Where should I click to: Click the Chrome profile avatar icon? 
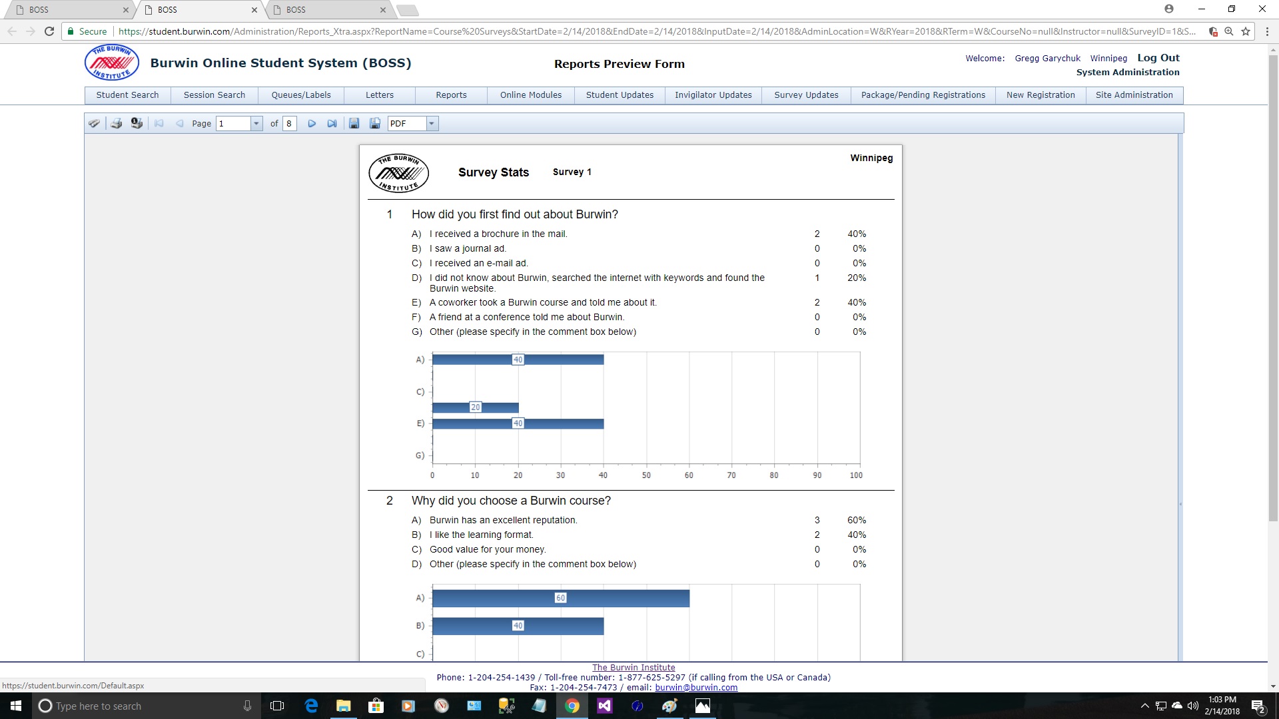point(1169,9)
